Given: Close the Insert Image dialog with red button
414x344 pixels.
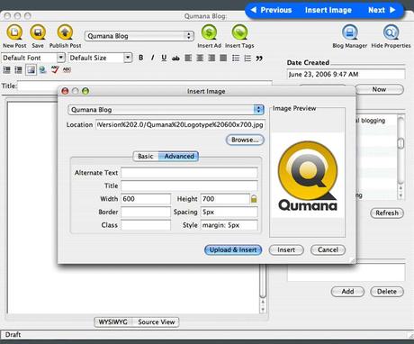Looking at the screenshot, I should click(65, 91).
